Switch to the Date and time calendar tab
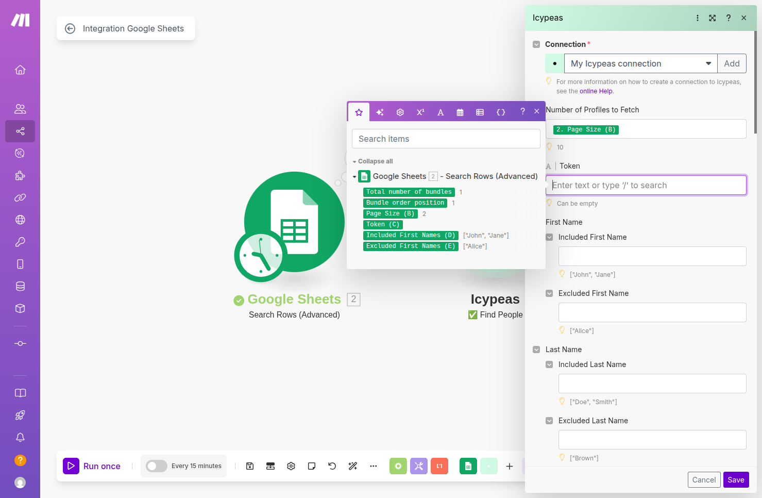Viewport: 762px width, 498px height. 460,112
